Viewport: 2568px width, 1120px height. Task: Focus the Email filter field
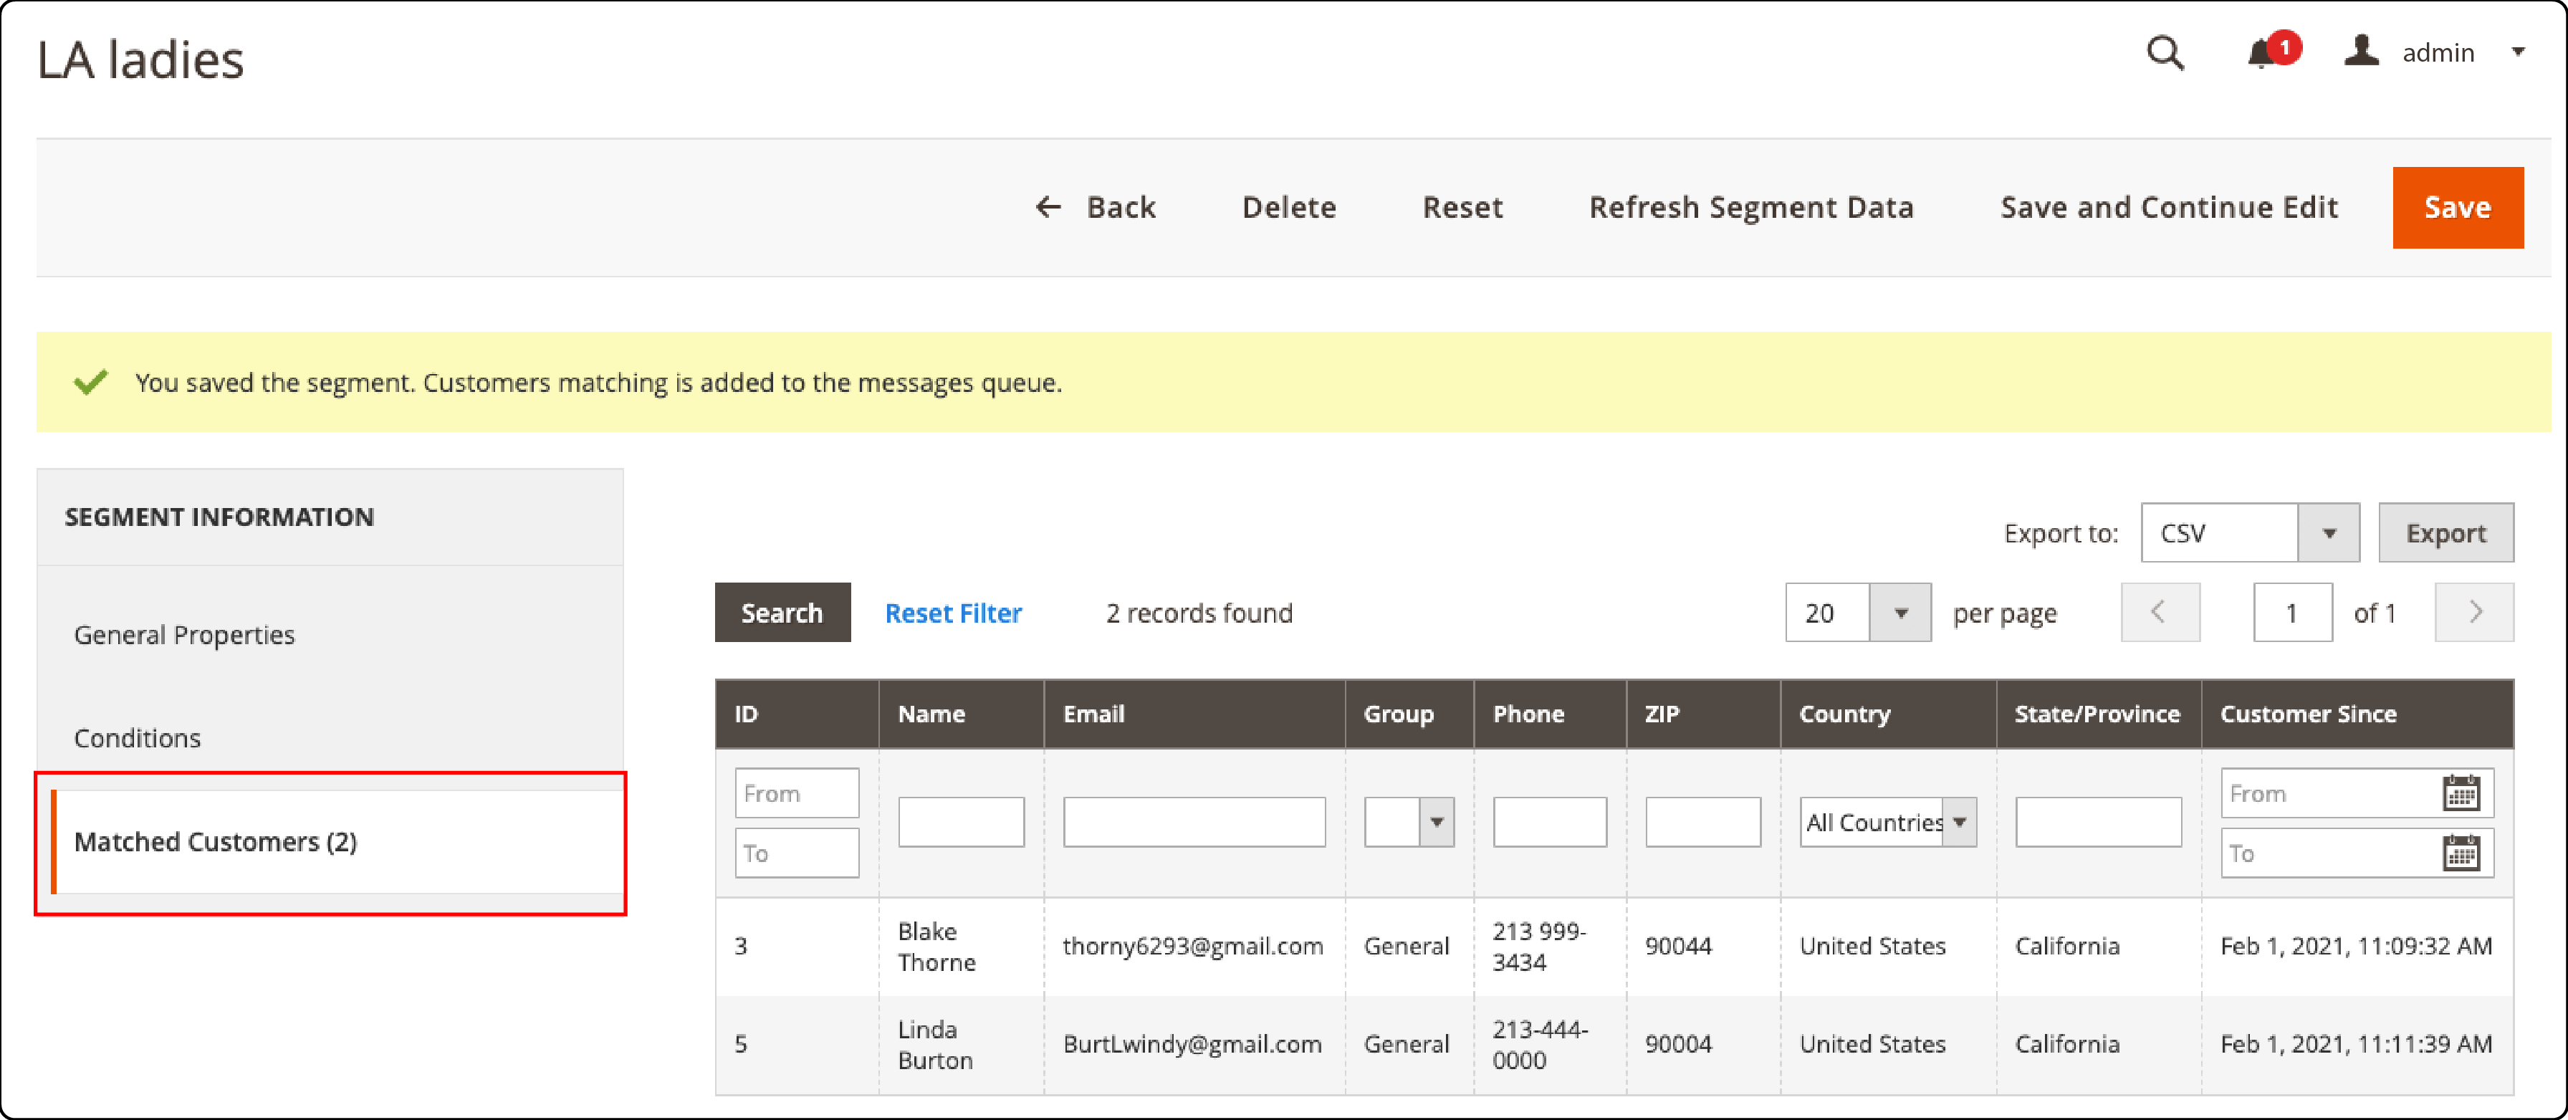coord(1193,822)
